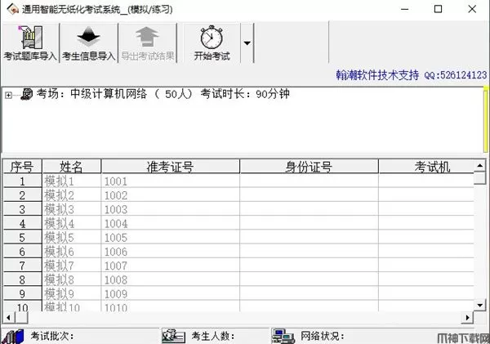Click the 准考证号 column header
The width and height of the screenshot is (490, 344).
[x=171, y=167]
